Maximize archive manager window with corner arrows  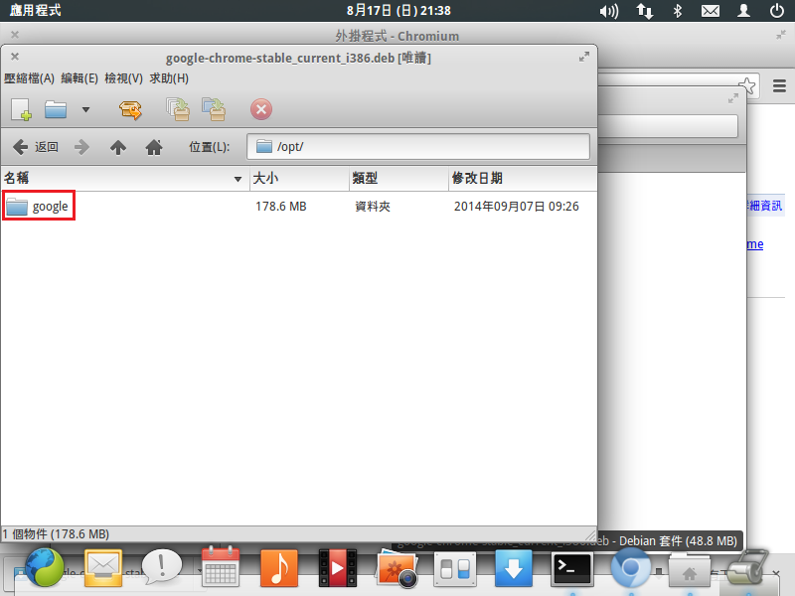[x=584, y=57]
